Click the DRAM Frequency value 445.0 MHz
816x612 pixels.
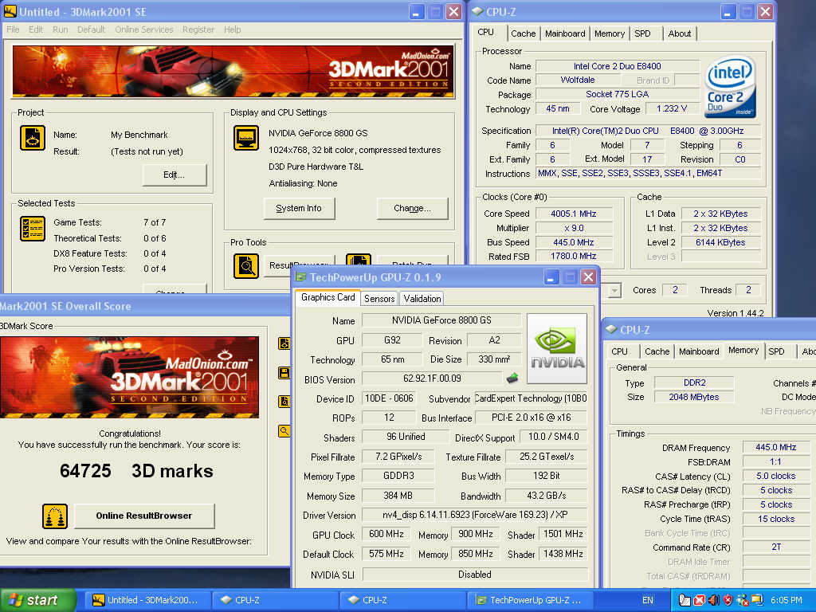pyautogui.click(x=775, y=447)
